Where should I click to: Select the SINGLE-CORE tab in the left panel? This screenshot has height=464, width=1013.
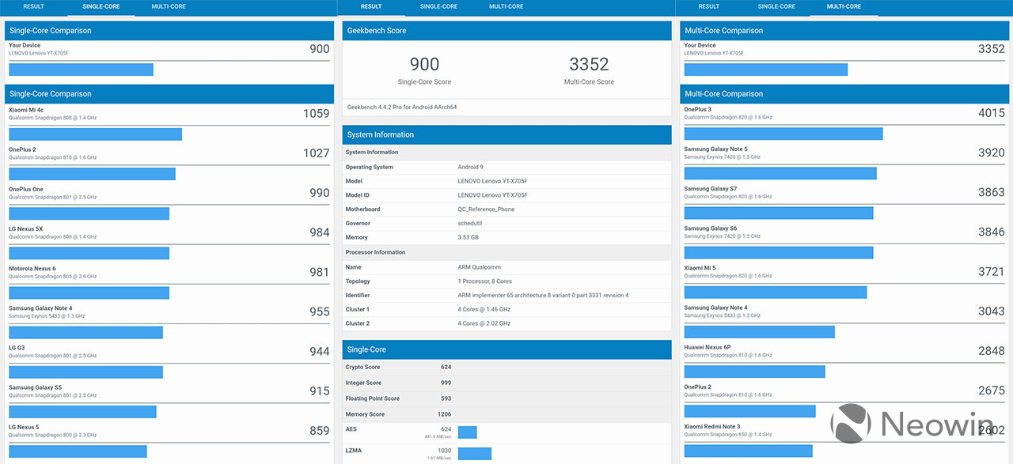(101, 6)
